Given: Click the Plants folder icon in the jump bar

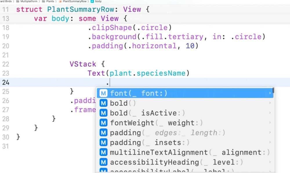Looking at the screenshot, I should (x=43, y=1).
